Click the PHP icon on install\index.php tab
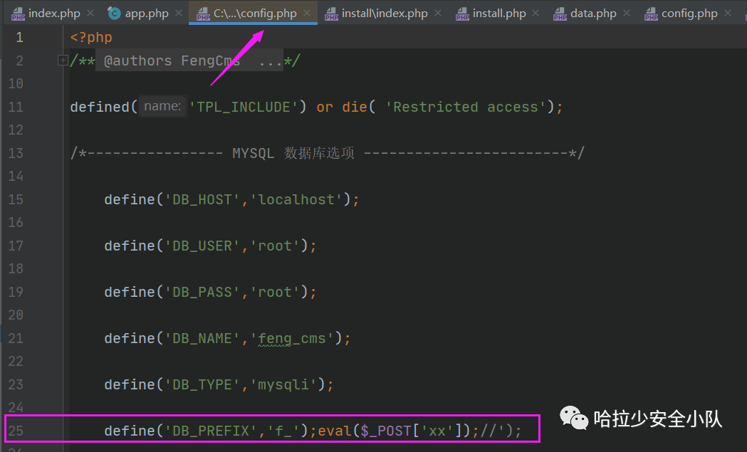 (x=331, y=14)
